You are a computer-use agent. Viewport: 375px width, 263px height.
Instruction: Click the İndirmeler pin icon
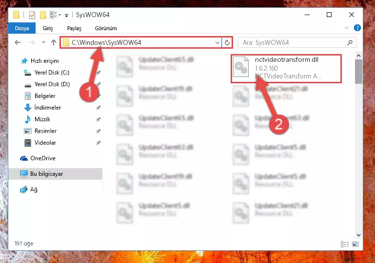click(98, 108)
